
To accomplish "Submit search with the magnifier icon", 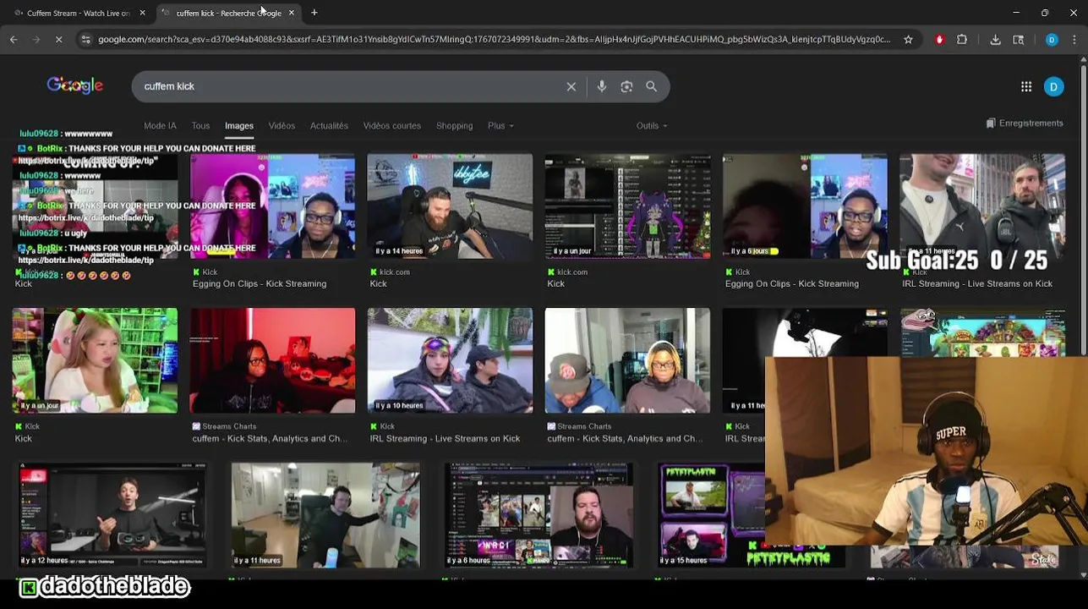I will [x=652, y=86].
